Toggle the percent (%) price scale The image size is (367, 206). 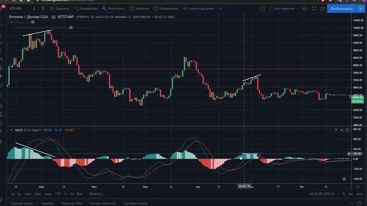click(x=343, y=194)
